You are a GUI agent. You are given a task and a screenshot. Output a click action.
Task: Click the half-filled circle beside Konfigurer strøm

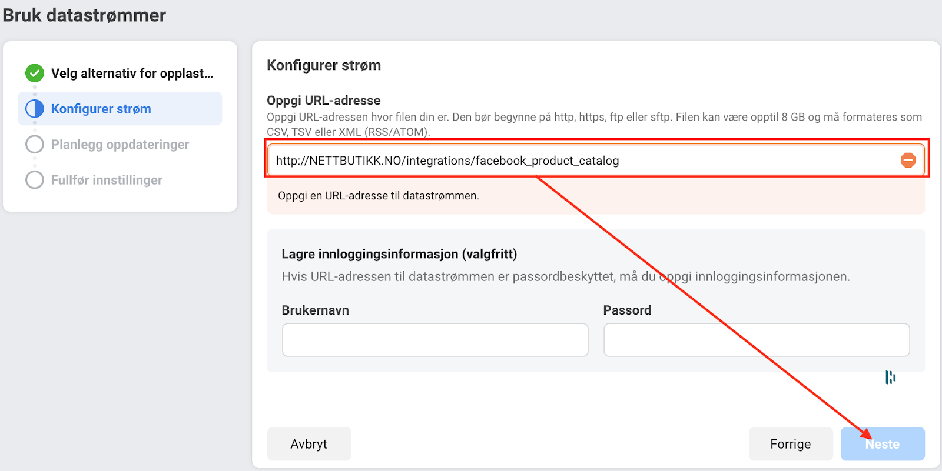[35, 109]
